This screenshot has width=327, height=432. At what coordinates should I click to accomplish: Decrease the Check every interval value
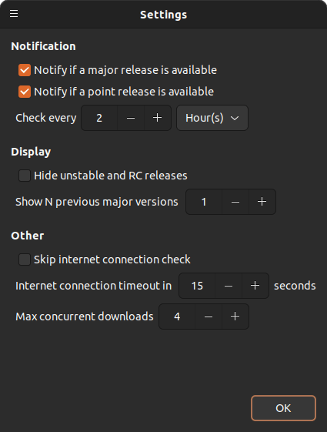[x=131, y=118]
